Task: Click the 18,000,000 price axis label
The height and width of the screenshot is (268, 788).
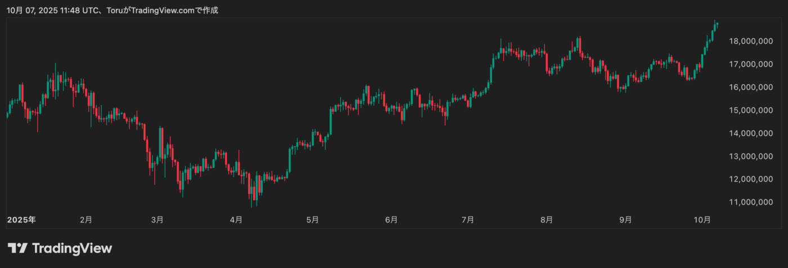Action: click(750, 42)
